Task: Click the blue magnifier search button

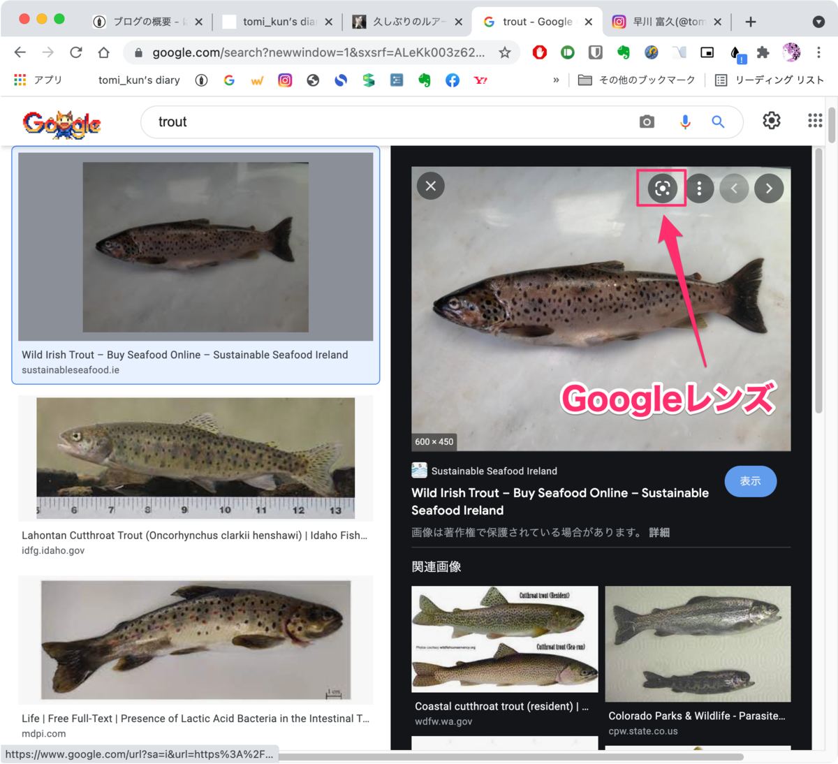Action: pyautogui.click(x=718, y=122)
